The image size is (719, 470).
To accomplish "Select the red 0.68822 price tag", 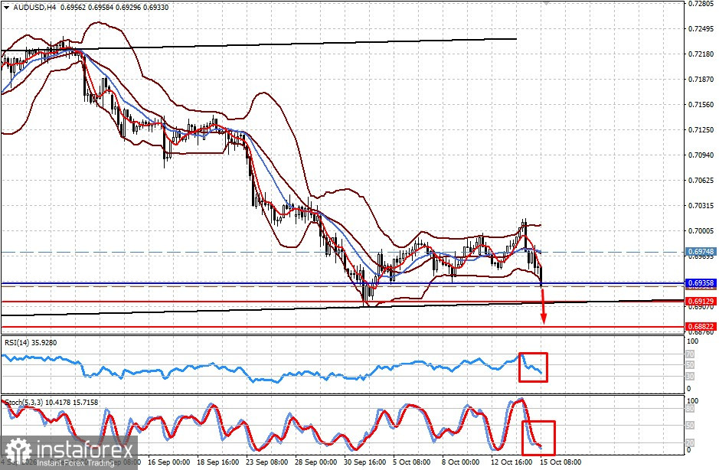I will tap(701, 327).
